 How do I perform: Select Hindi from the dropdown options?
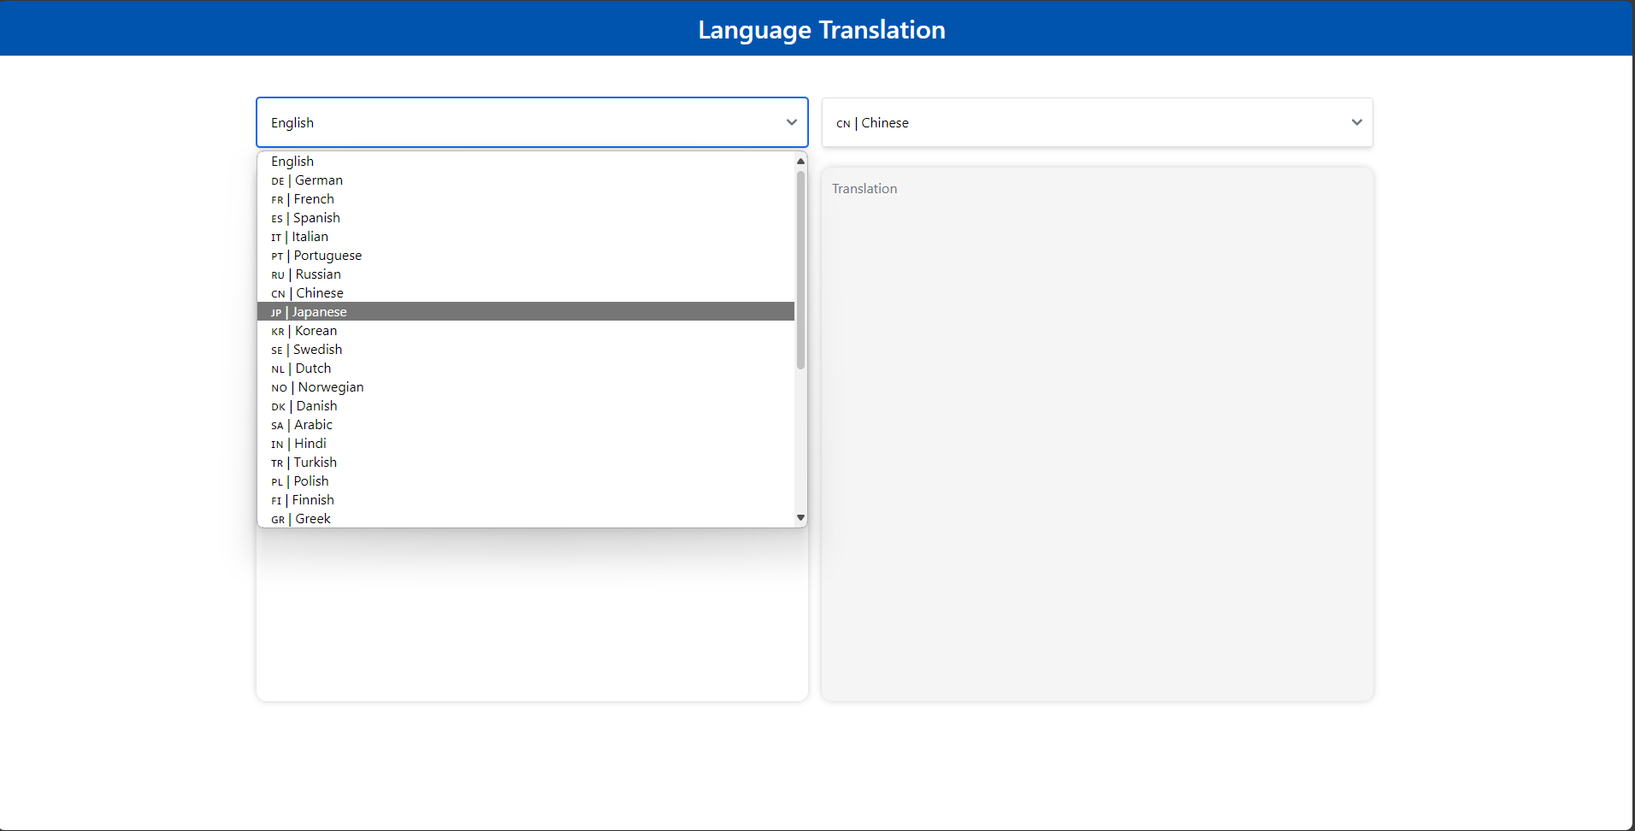(x=298, y=444)
